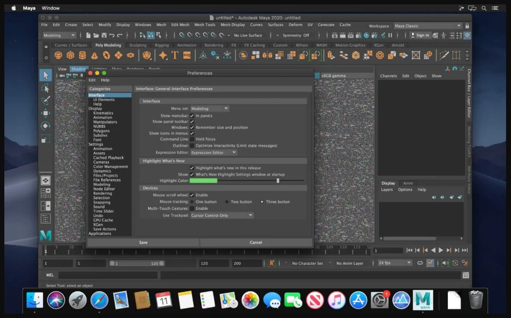Disable Mouse scroll wheel Enable checkbox
This screenshot has width=511, height=318.
coord(192,195)
